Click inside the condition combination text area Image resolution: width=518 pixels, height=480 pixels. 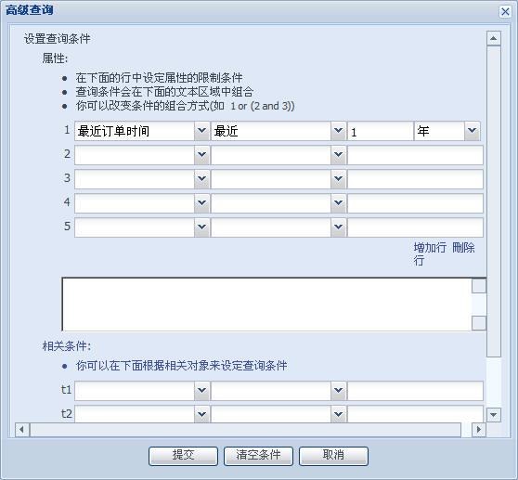[x=266, y=305]
